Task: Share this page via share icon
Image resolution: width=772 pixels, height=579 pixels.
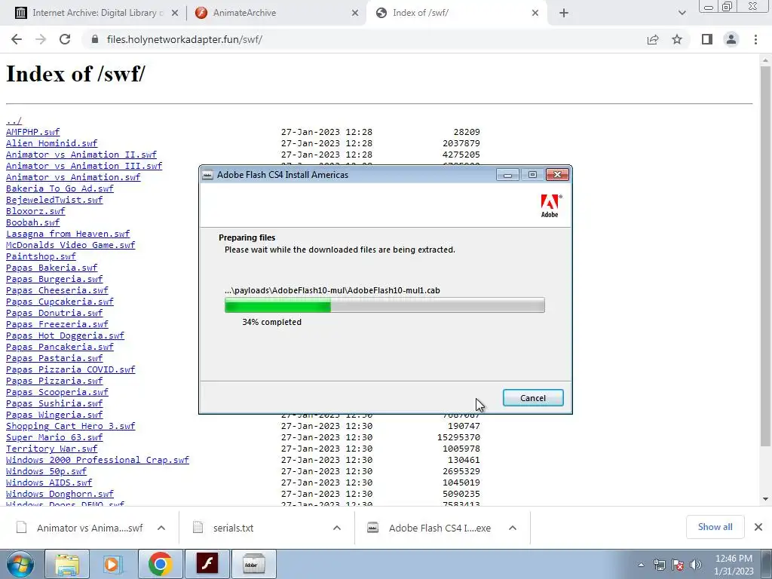Action: point(653,39)
